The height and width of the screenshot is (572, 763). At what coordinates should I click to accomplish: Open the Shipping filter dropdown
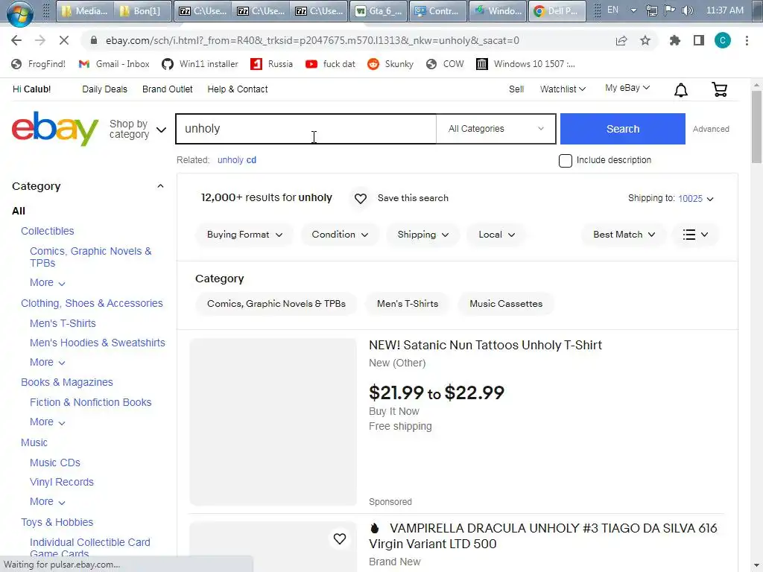click(x=422, y=235)
